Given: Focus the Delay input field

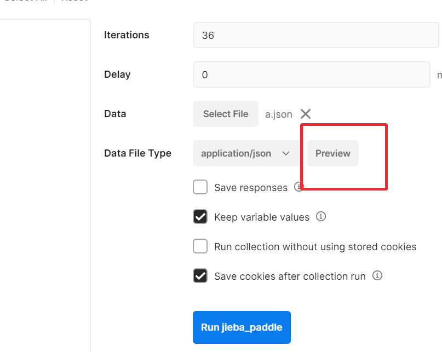Looking at the screenshot, I should click(x=312, y=74).
